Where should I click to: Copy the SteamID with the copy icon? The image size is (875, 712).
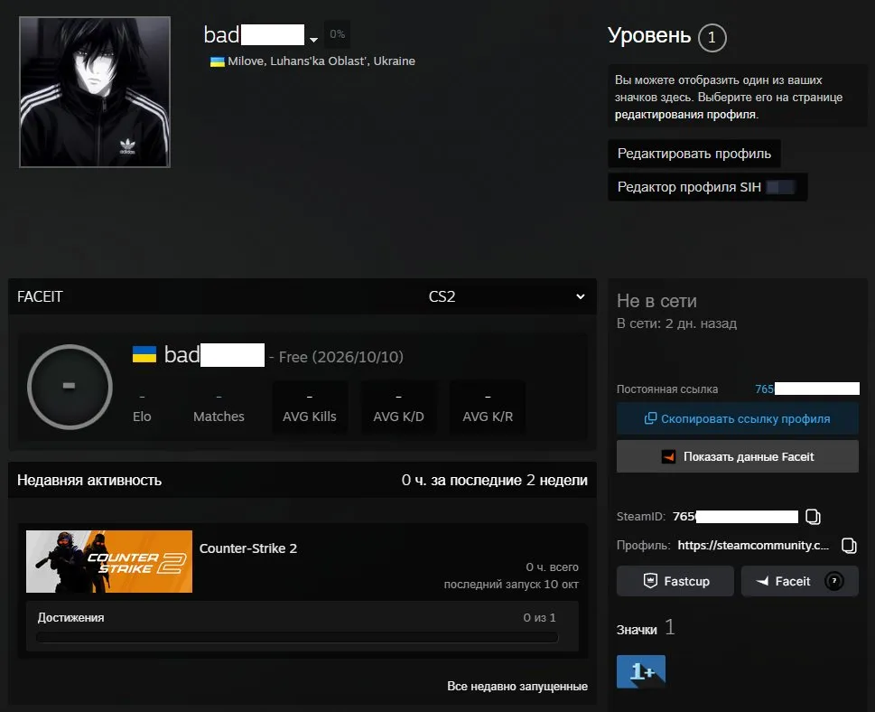[x=813, y=517]
